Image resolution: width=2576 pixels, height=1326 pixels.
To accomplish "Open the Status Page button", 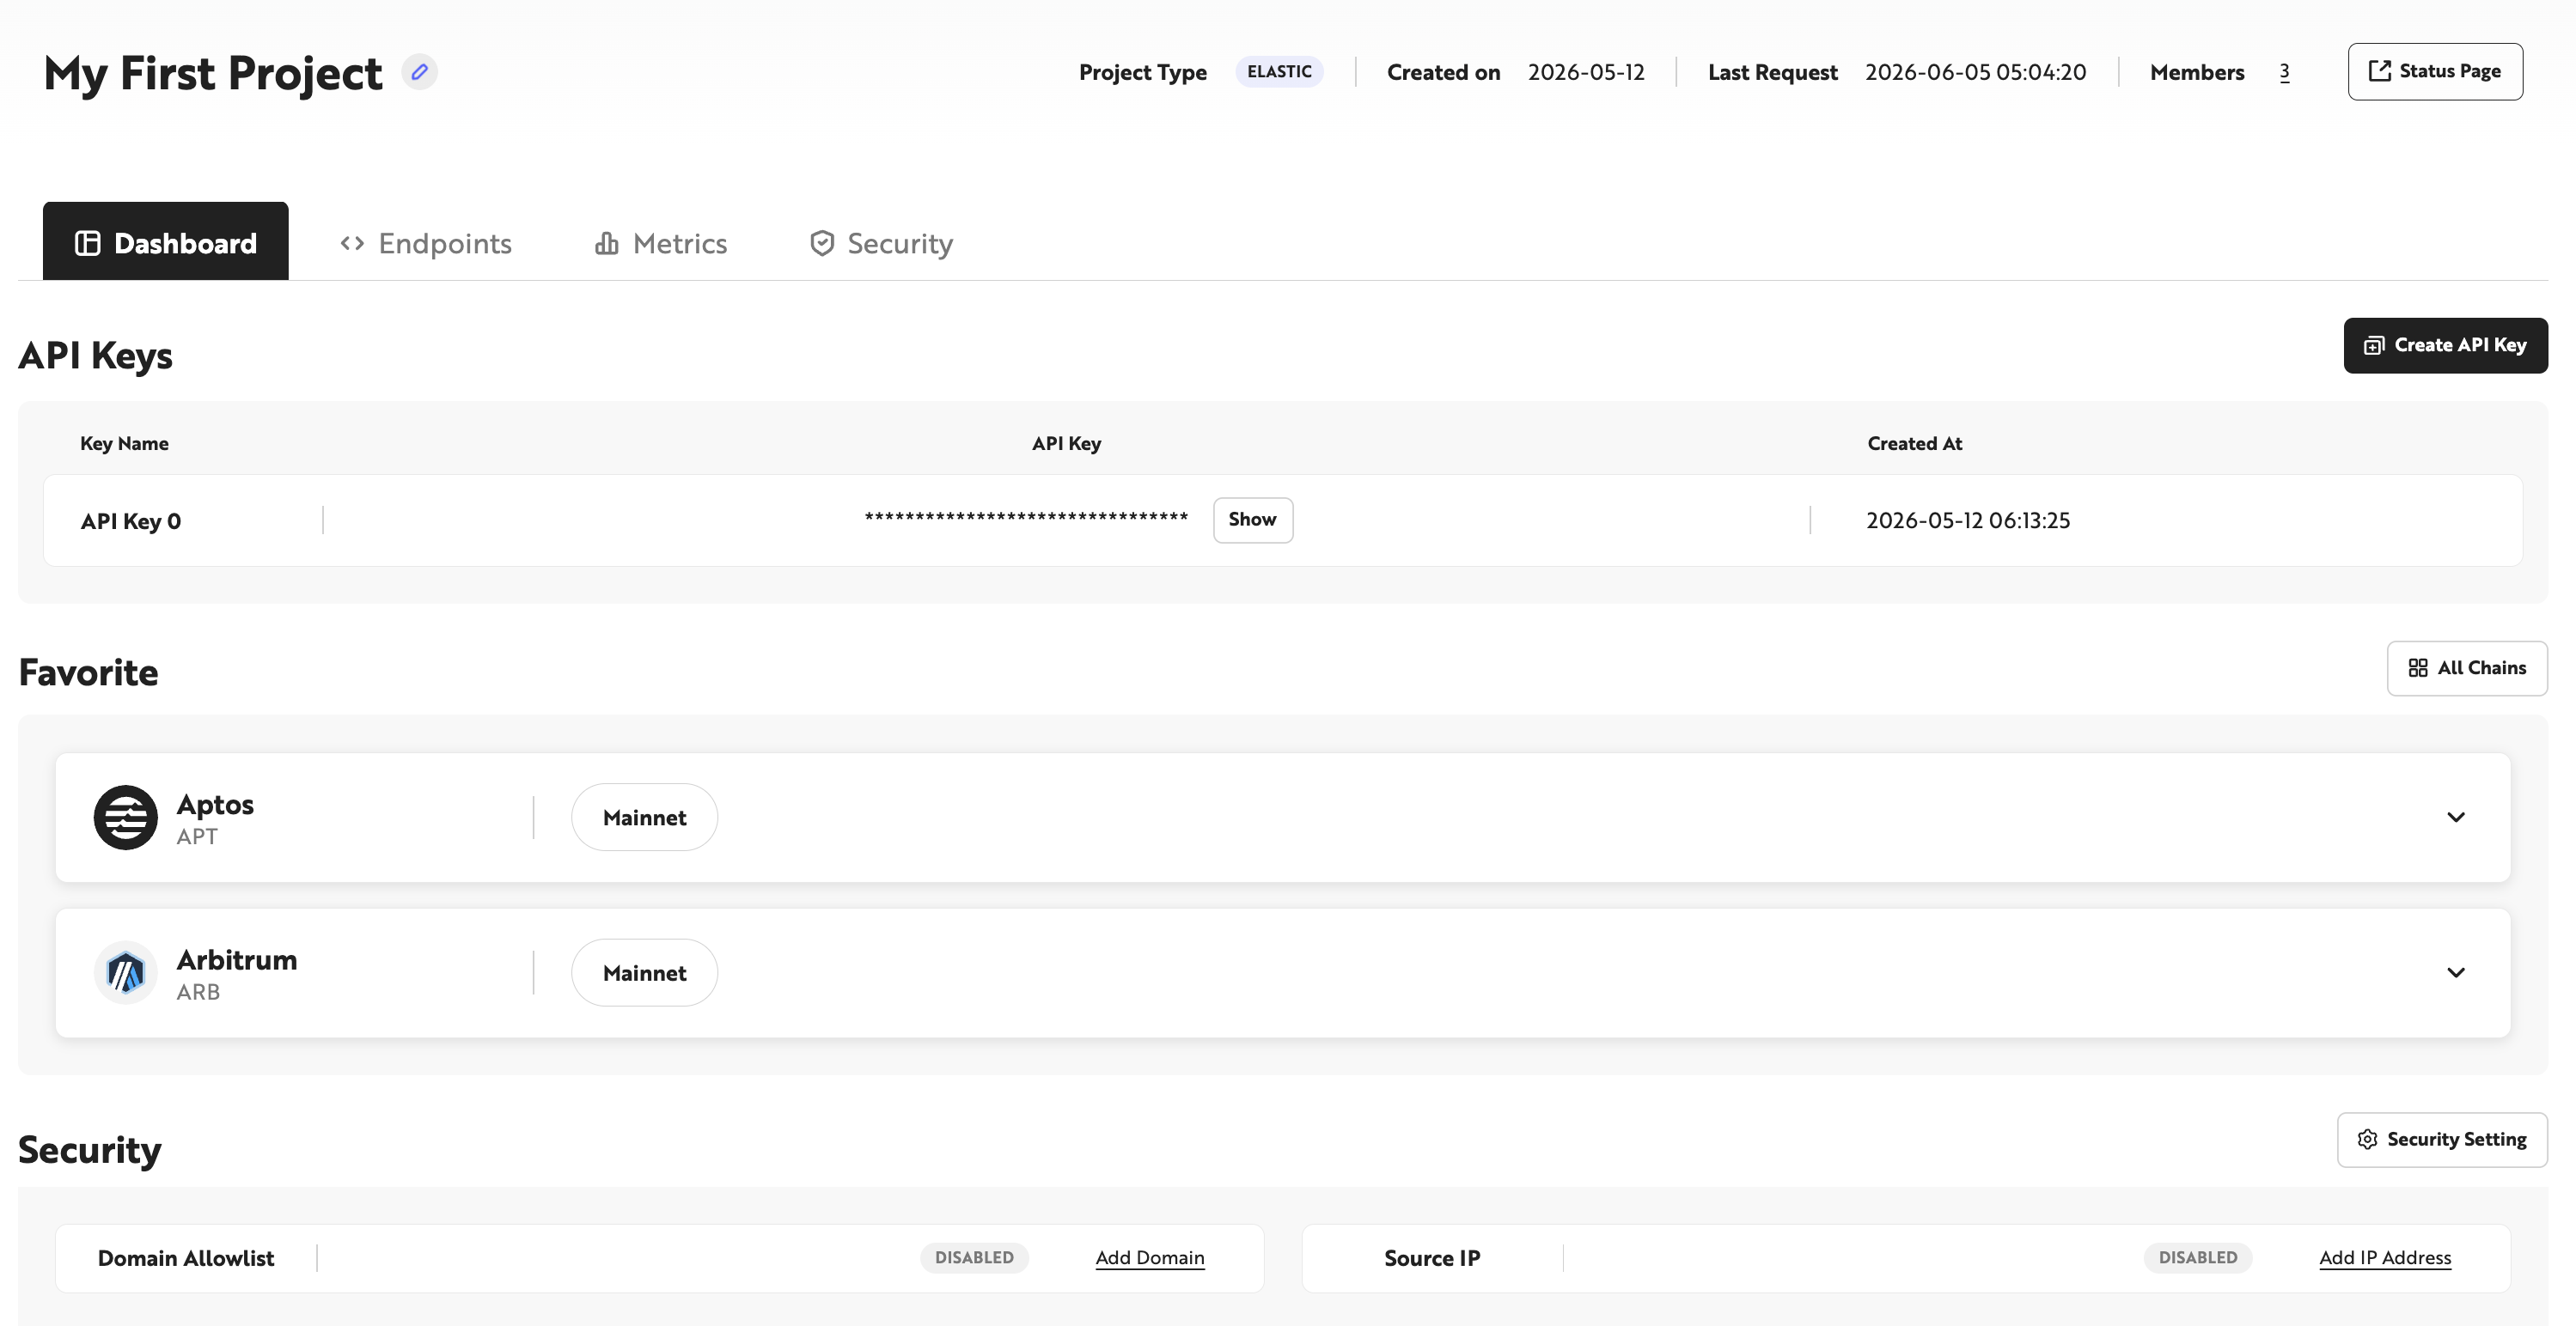I will 2435,71.
